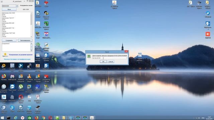
Task: Open the green eye desktop shortcut
Action: pos(46,25)
